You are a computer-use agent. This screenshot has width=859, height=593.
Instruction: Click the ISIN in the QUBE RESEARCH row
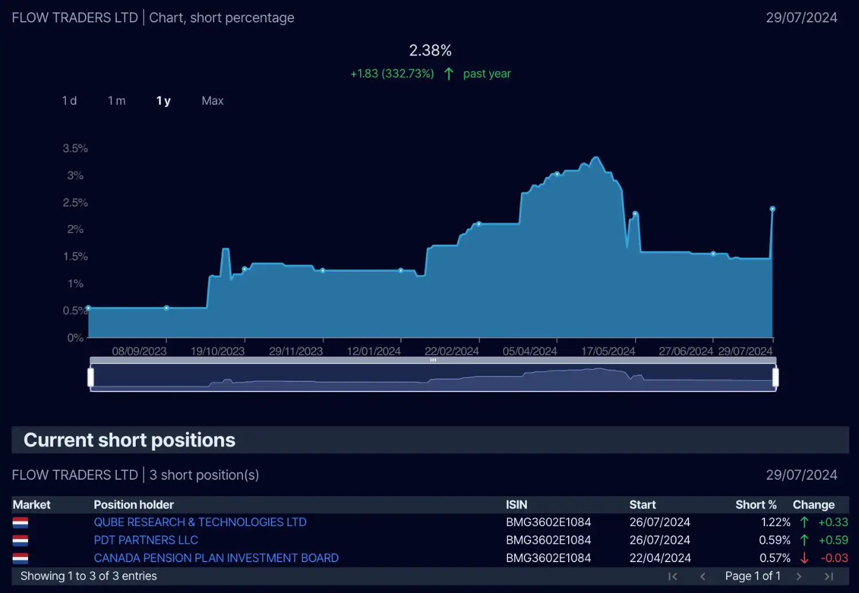coord(549,522)
